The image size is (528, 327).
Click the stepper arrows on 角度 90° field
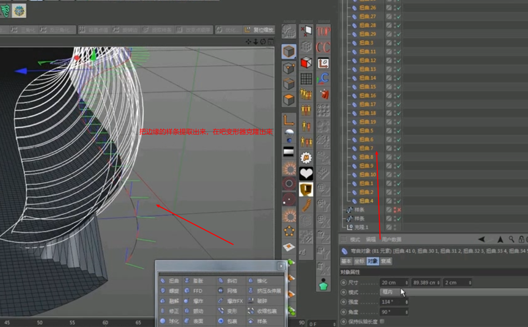406,312
